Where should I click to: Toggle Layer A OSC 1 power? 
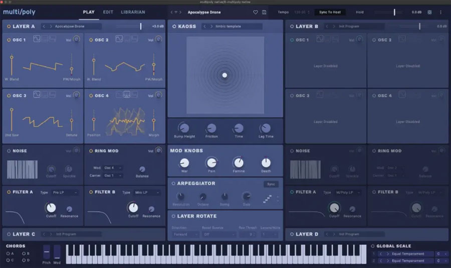click(x=9, y=40)
